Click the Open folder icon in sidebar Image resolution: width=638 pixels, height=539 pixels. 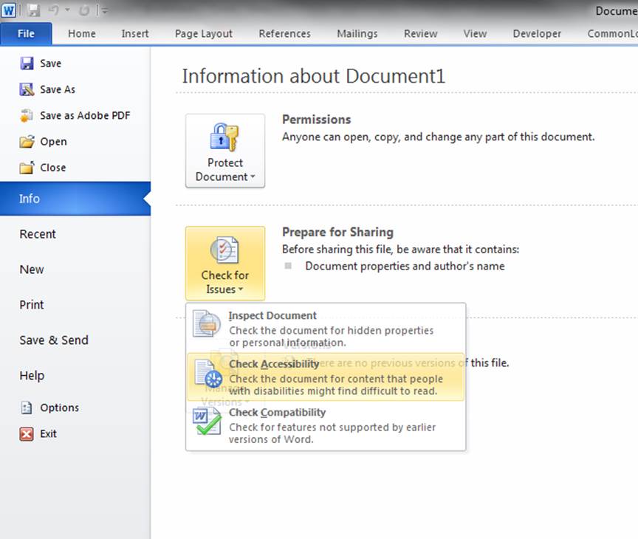(x=27, y=142)
